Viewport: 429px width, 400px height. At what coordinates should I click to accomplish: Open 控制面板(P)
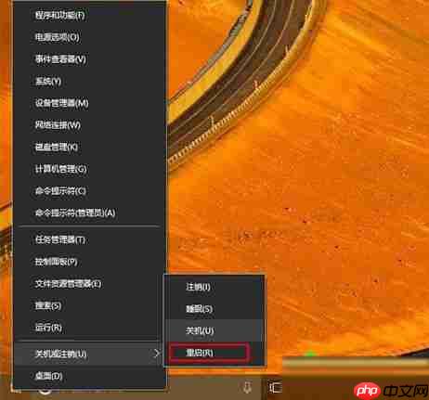pyautogui.click(x=90, y=262)
